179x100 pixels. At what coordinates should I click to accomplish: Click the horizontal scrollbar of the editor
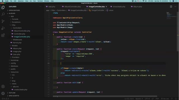coord(105,96)
